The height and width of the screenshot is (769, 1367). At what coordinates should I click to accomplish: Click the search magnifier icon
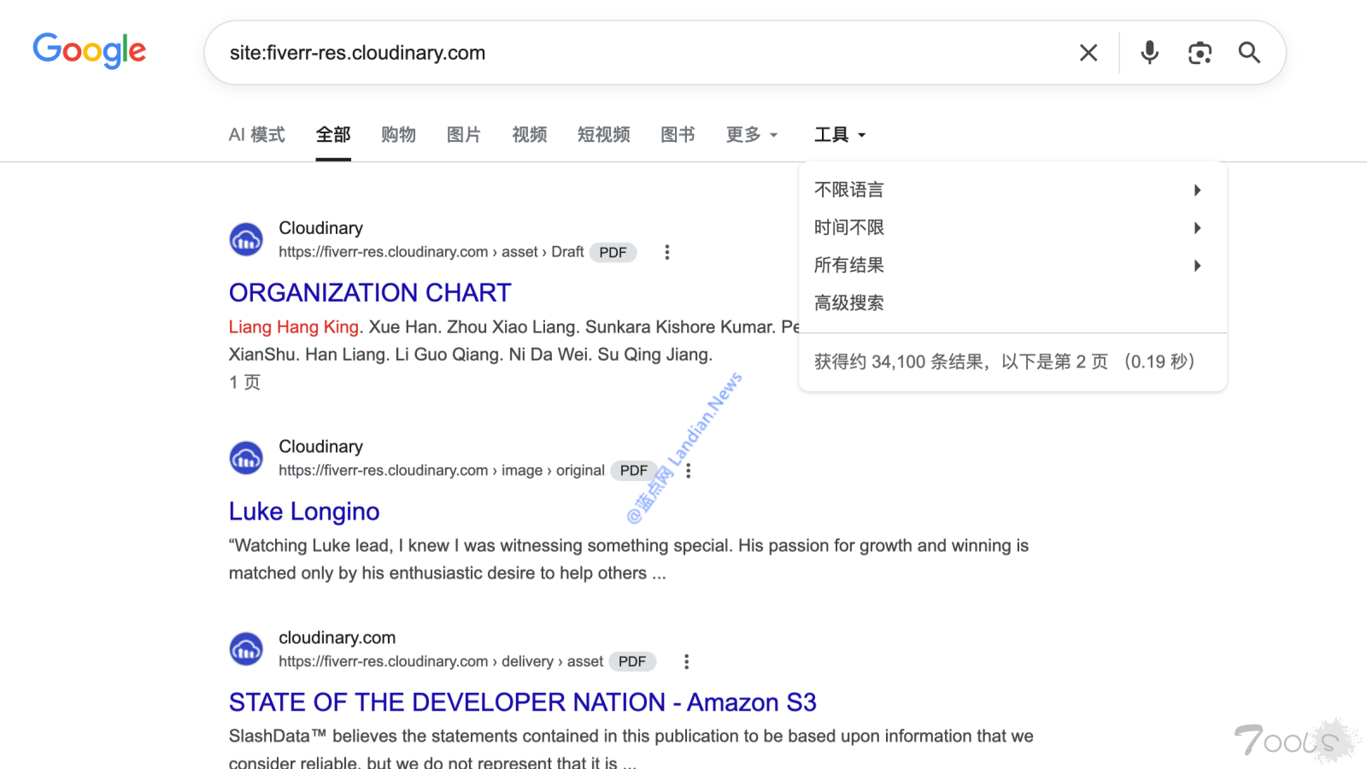[x=1249, y=52]
